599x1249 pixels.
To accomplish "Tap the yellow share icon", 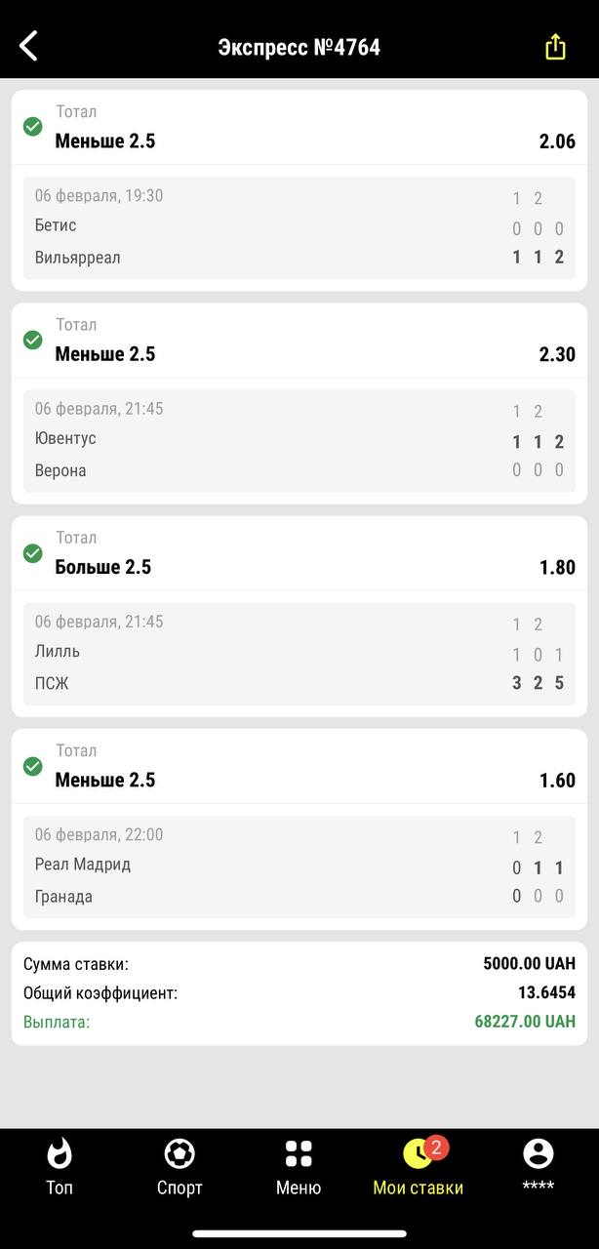I will tap(555, 47).
